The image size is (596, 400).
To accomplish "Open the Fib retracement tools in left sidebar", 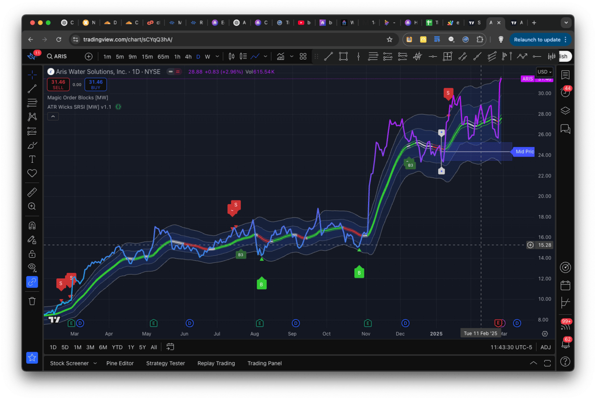I will (x=32, y=103).
